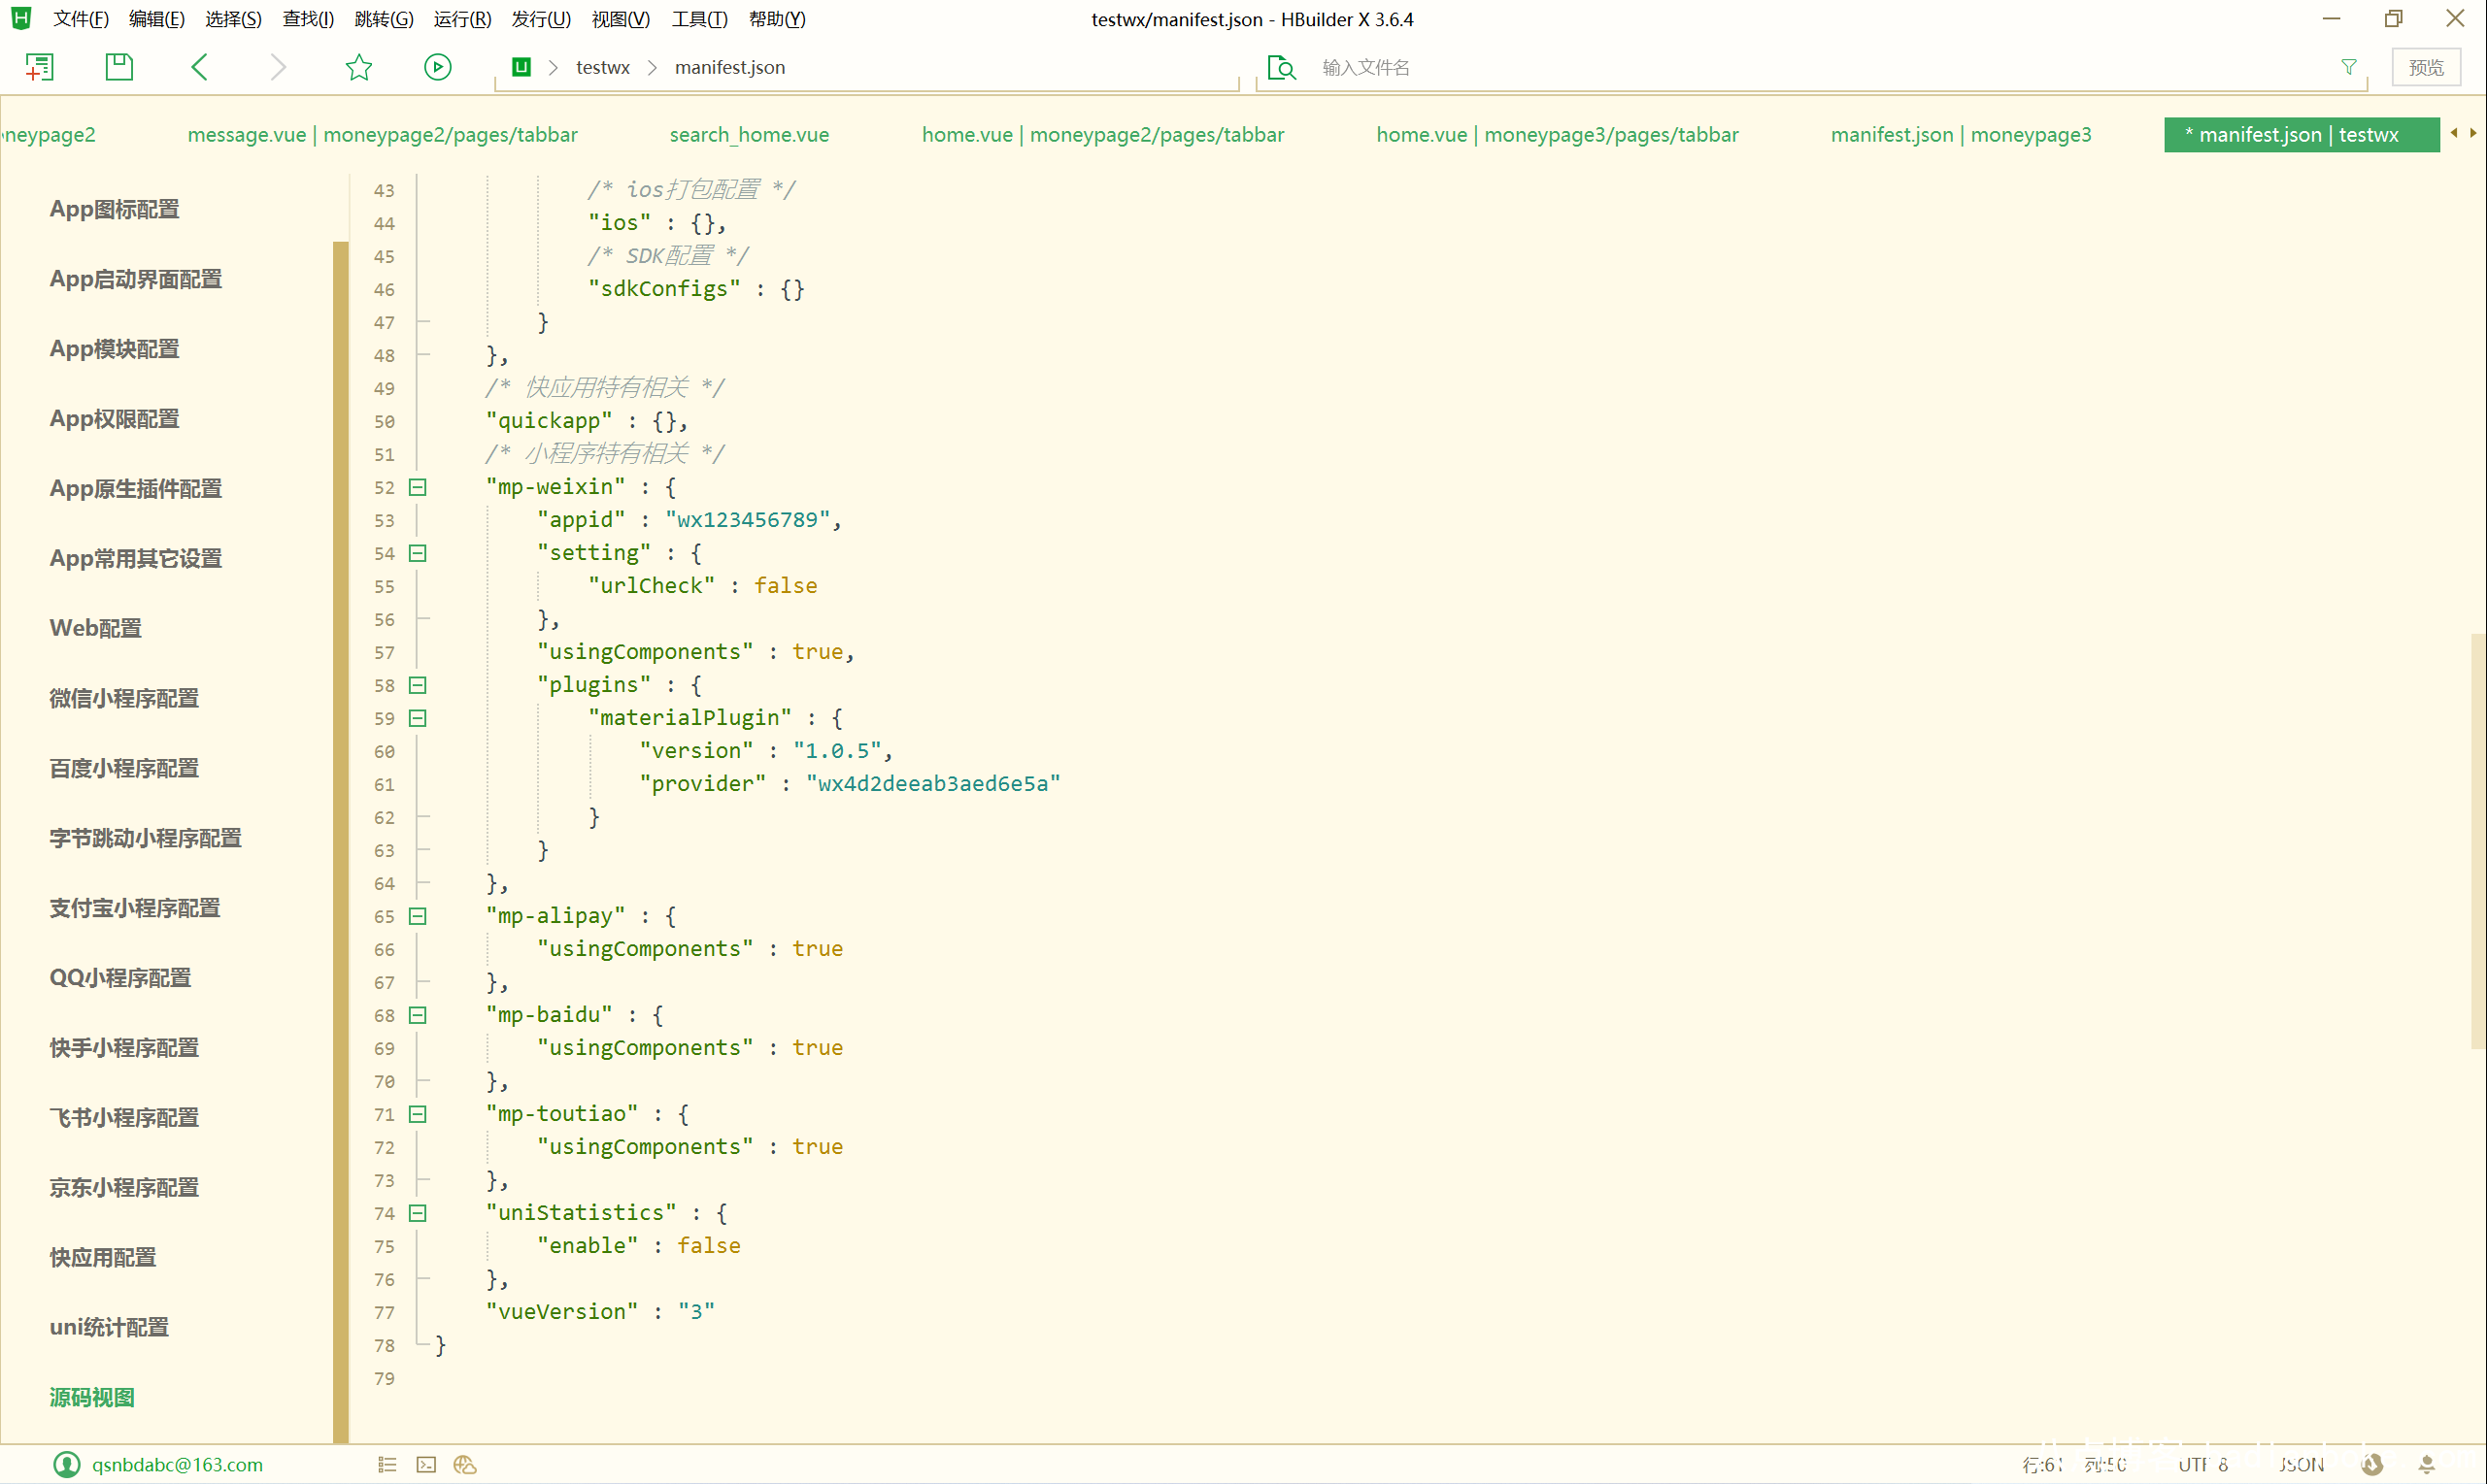Image resolution: width=2487 pixels, height=1484 pixels.
Task: Open 支付宝小程序配置 section
Action: coord(135,908)
